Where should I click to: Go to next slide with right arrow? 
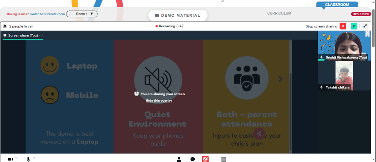click(x=280, y=79)
